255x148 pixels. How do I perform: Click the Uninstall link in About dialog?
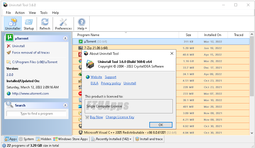(x=130, y=83)
